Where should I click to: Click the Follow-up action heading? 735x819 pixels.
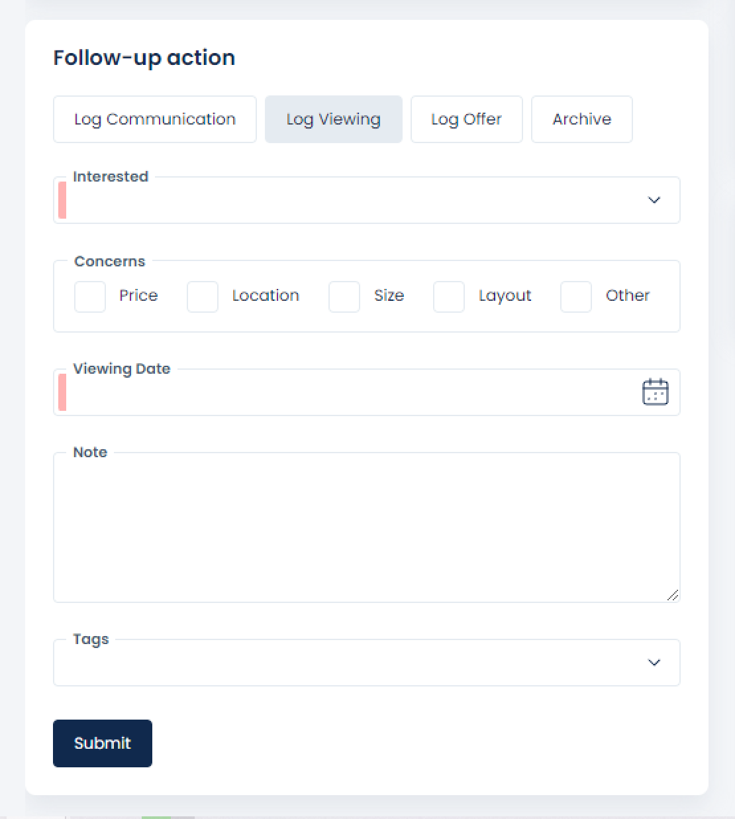point(144,58)
